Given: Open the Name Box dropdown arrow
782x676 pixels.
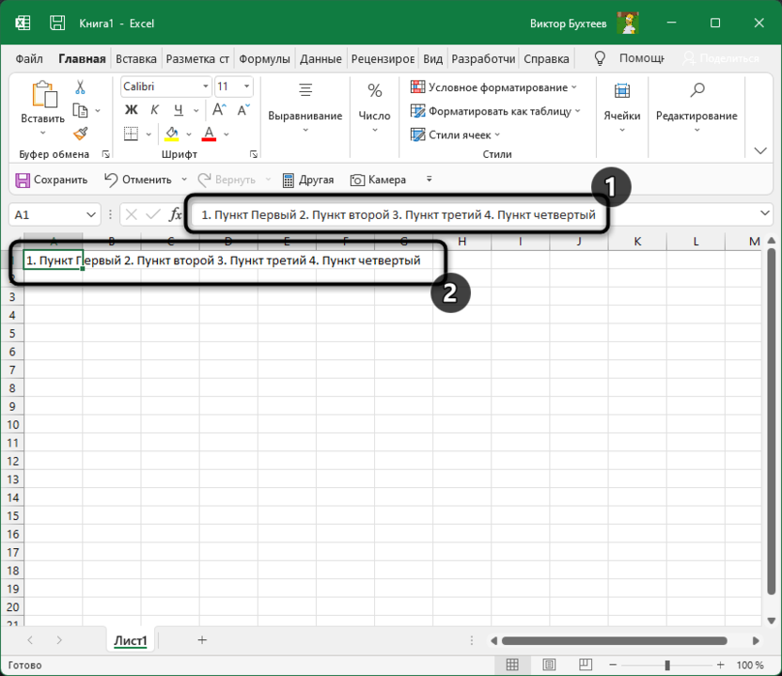Looking at the screenshot, I should [x=91, y=214].
